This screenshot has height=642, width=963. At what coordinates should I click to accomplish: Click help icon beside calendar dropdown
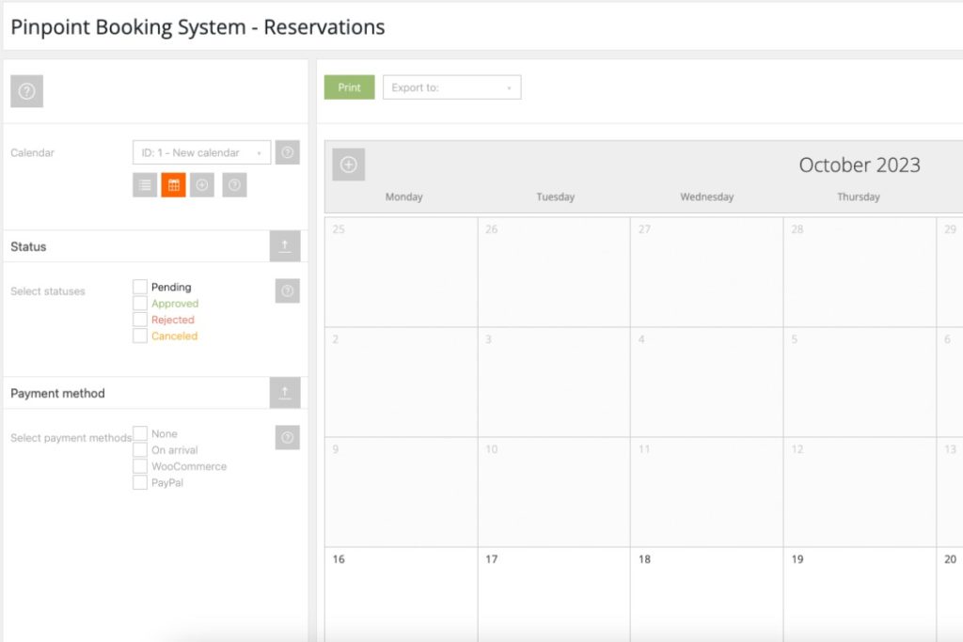coord(288,152)
